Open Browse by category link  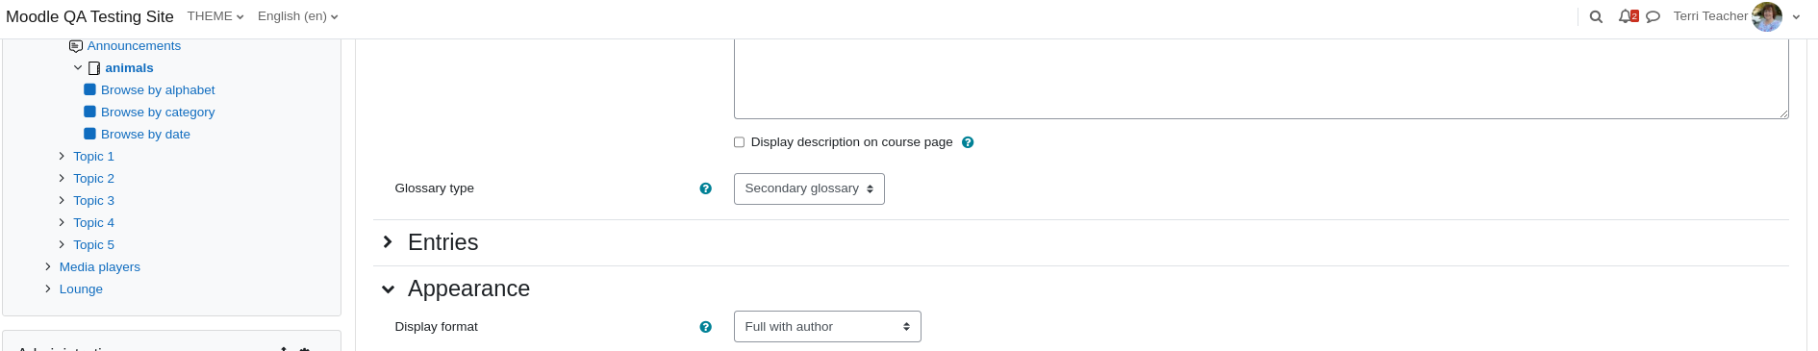click(x=158, y=113)
